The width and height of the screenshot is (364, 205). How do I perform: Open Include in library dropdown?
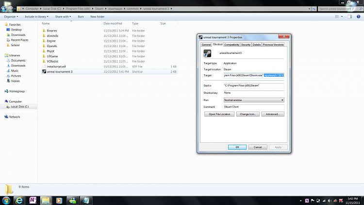point(37,17)
